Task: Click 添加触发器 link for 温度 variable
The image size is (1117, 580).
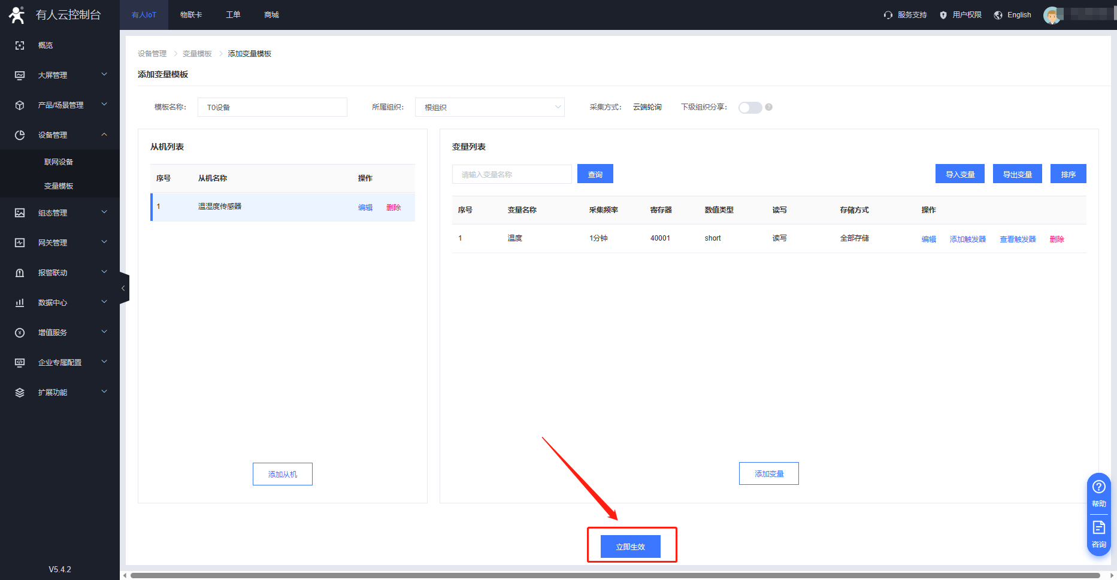Action: [x=967, y=239]
